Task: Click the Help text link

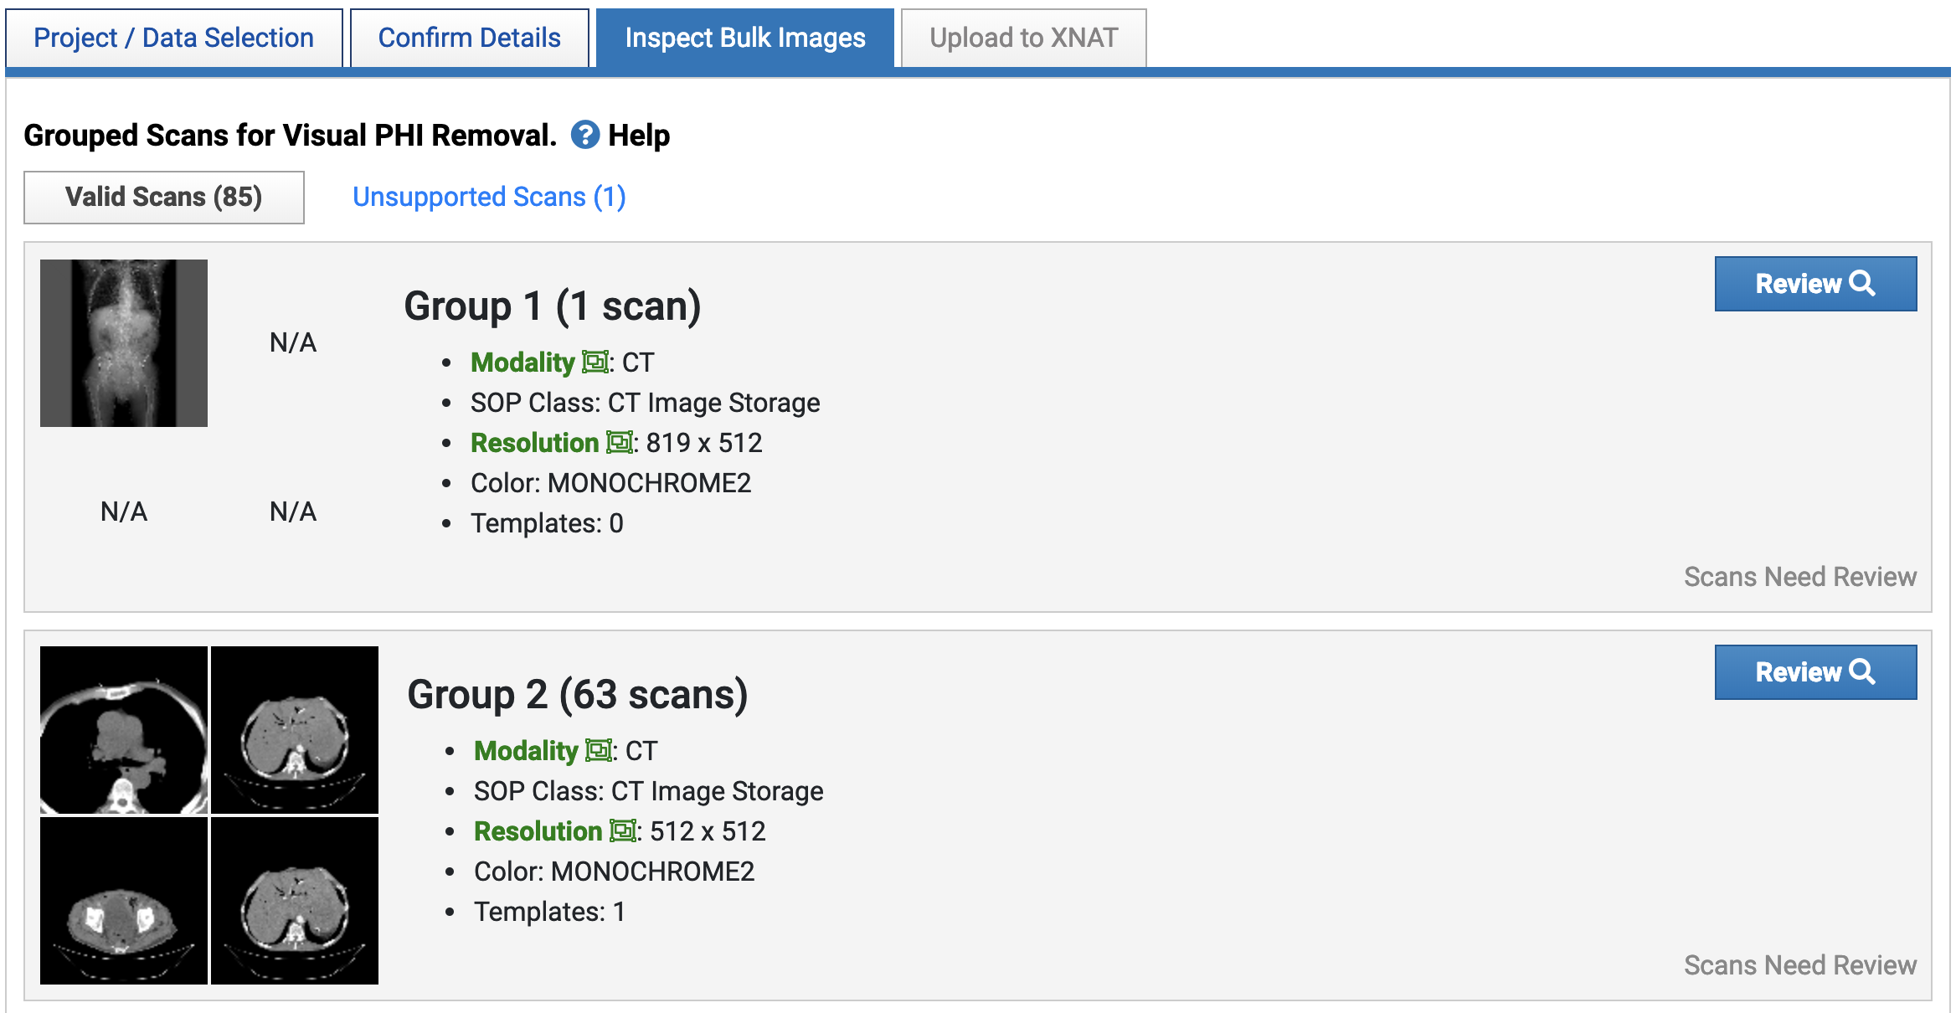Action: 638,135
